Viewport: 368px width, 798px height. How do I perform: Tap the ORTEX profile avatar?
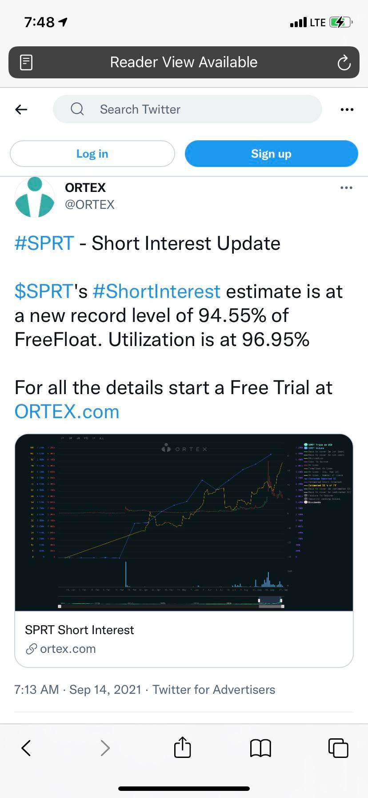point(35,196)
